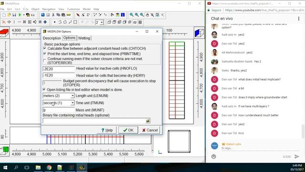
Task: Switch to the Wetting tab
Action: point(84,38)
